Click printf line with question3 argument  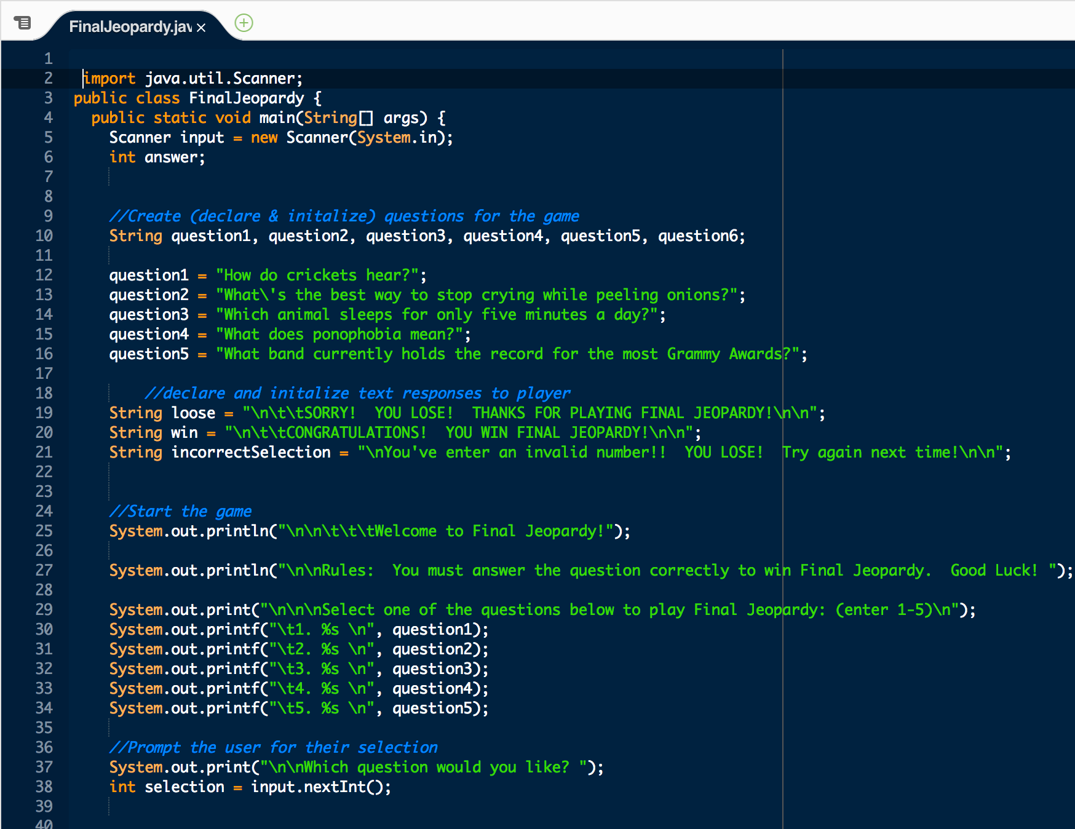pos(299,669)
